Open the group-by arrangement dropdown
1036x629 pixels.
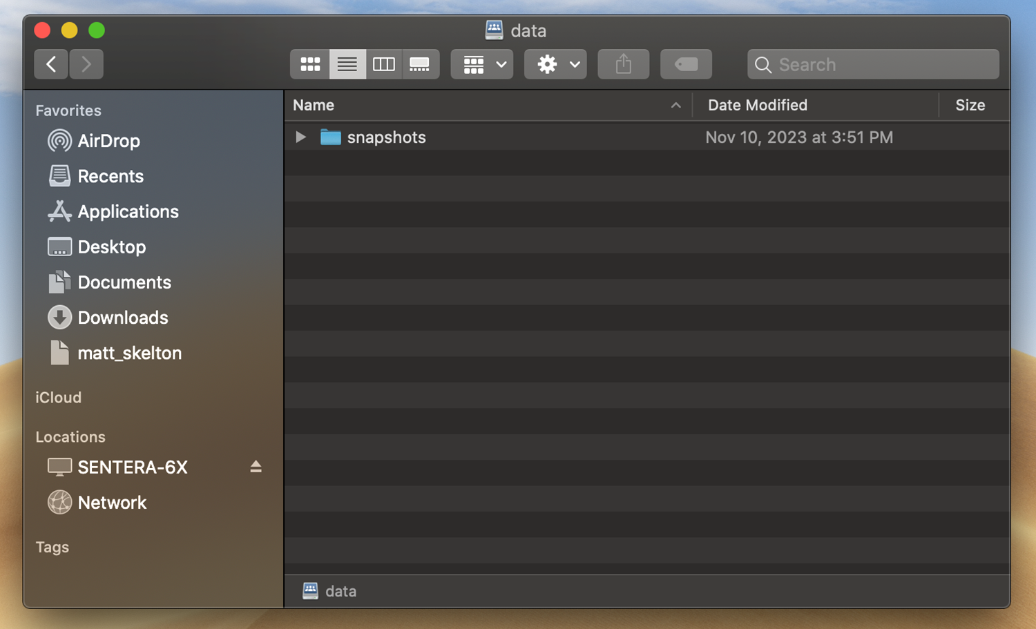(482, 64)
